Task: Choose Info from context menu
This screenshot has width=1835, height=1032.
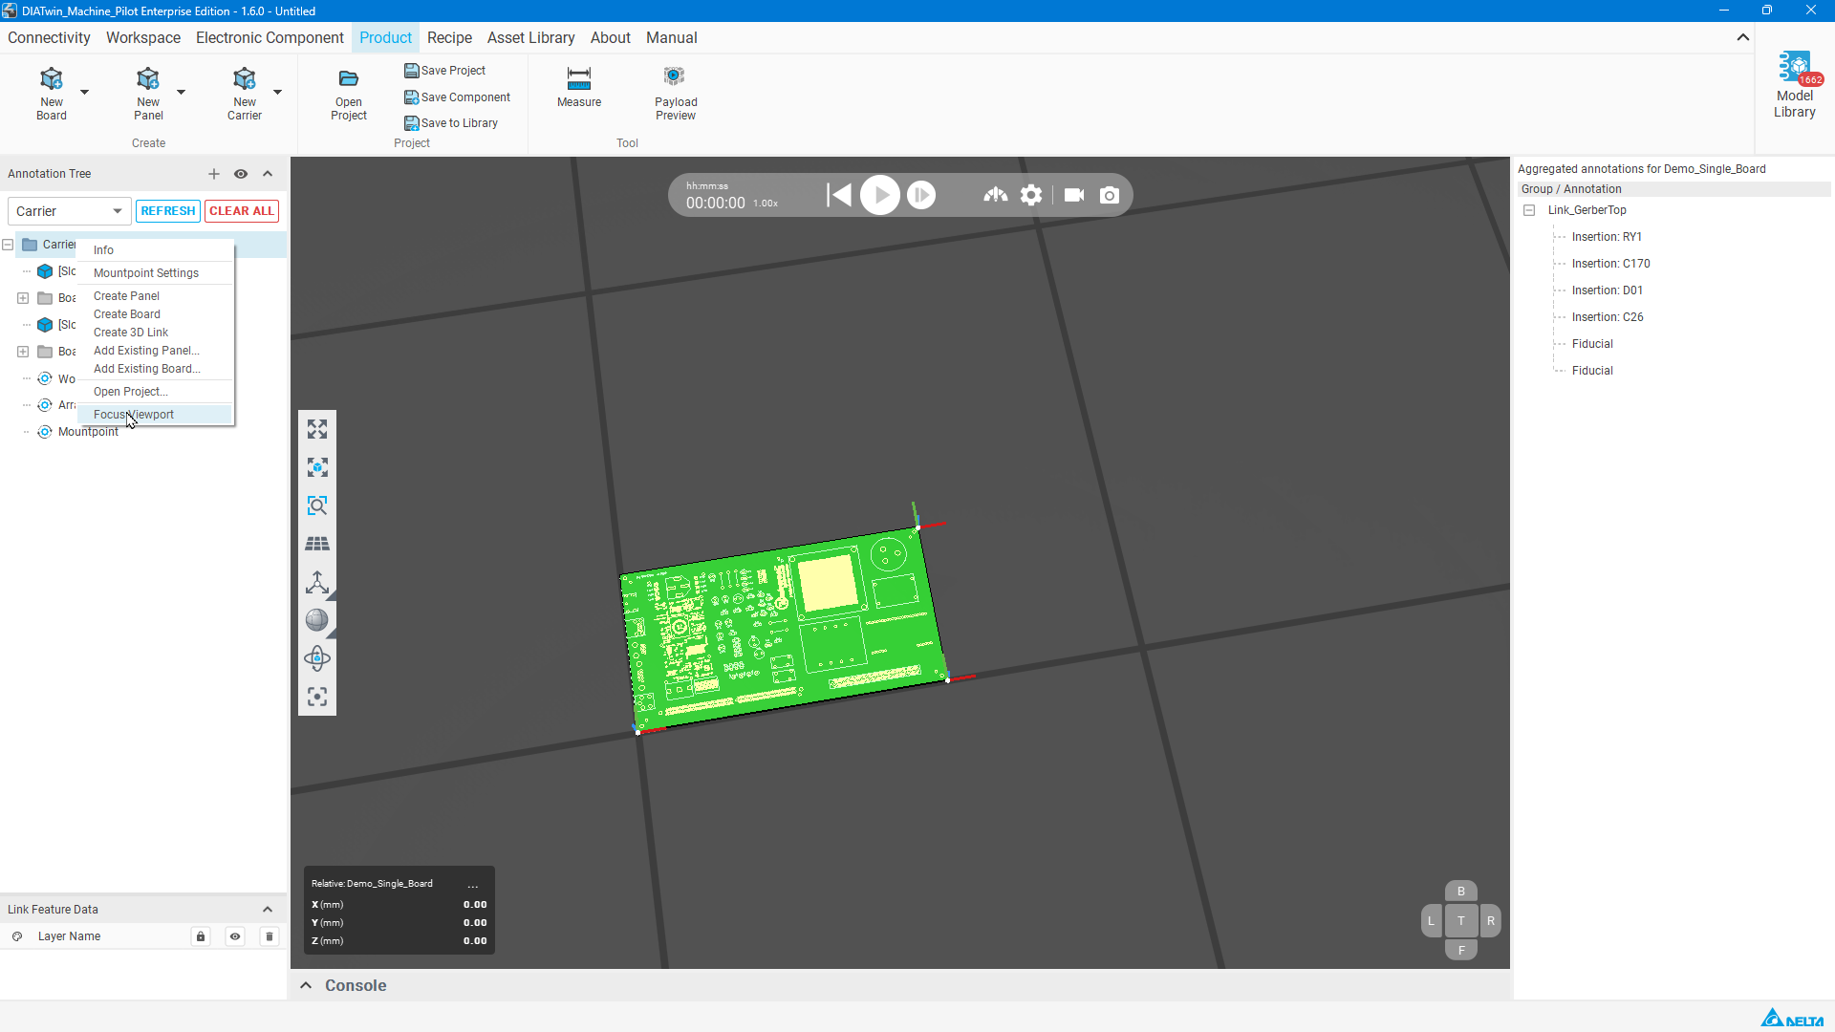Action: coord(156,250)
